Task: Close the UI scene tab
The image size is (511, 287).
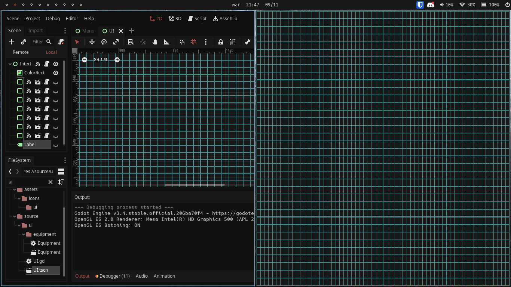Action: click(x=121, y=31)
